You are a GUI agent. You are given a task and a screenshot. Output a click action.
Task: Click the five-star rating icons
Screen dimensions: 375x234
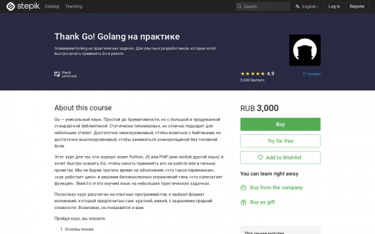(x=252, y=74)
